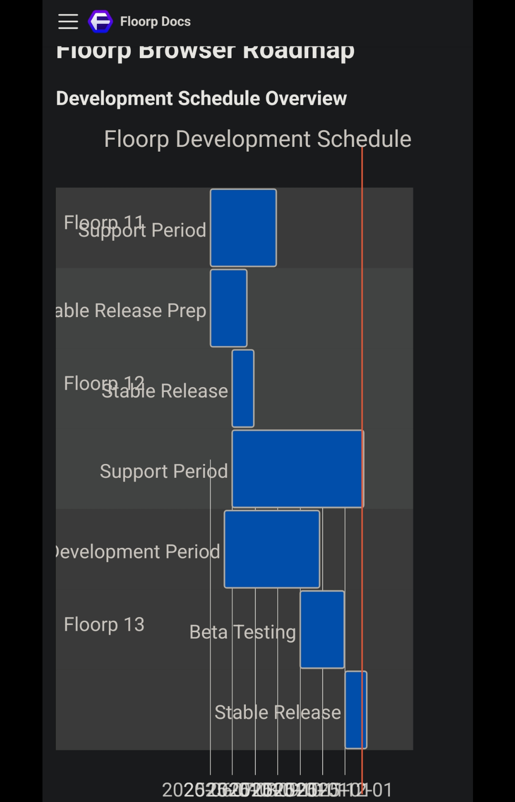Click the Development Period task bar
Image resolution: width=515 pixels, height=802 pixels.
(272, 549)
